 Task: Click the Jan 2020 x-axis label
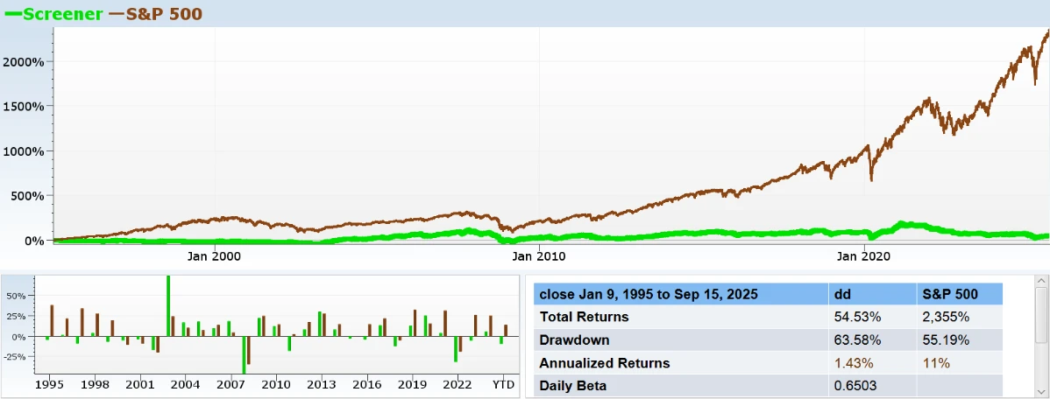tap(864, 256)
